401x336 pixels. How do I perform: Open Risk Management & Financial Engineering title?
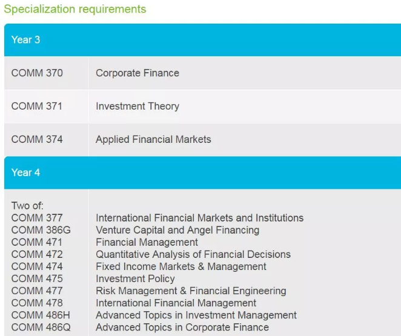[191, 291]
